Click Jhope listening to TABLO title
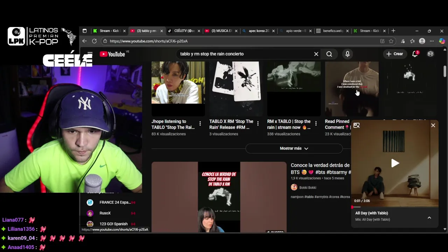This screenshot has width=448, height=252. [x=173, y=124]
